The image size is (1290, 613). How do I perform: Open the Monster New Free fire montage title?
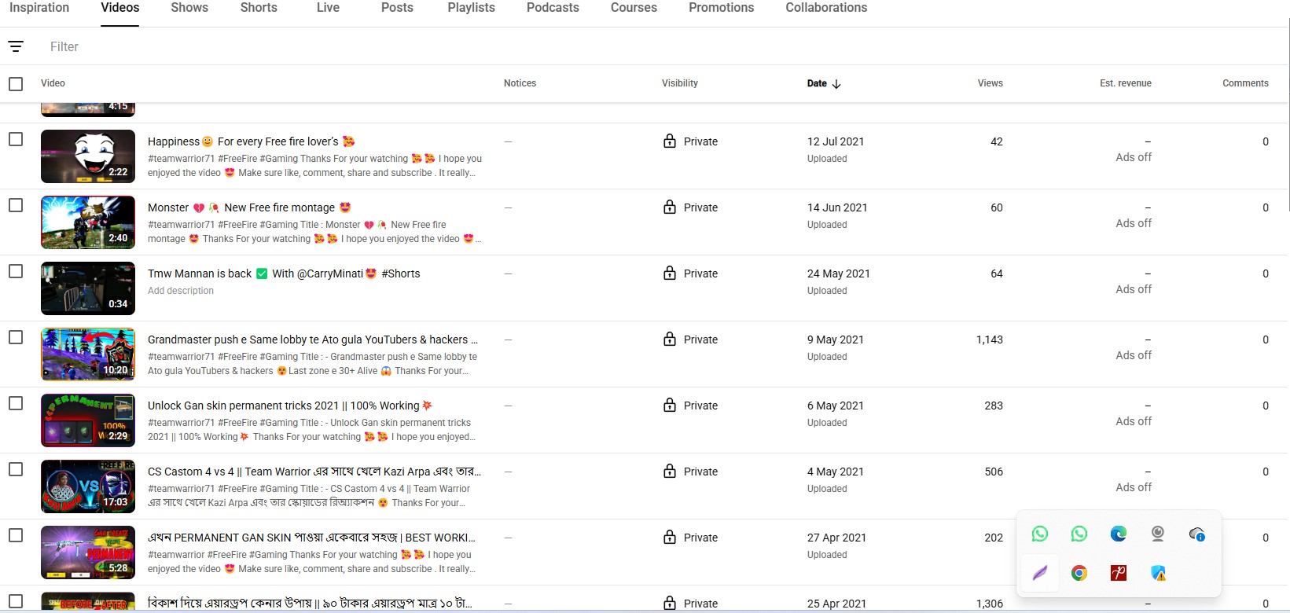[249, 207]
